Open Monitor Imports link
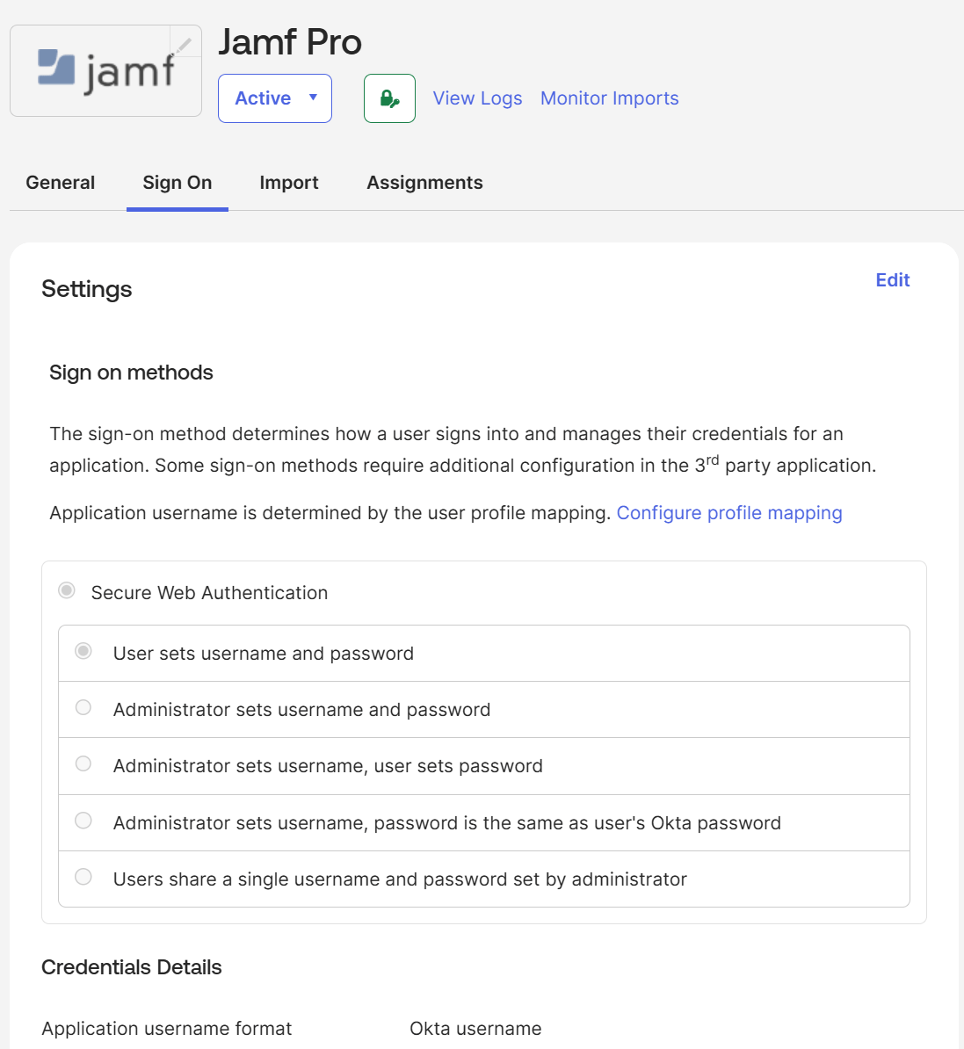This screenshot has height=1049, width=964. pos(610,98)
